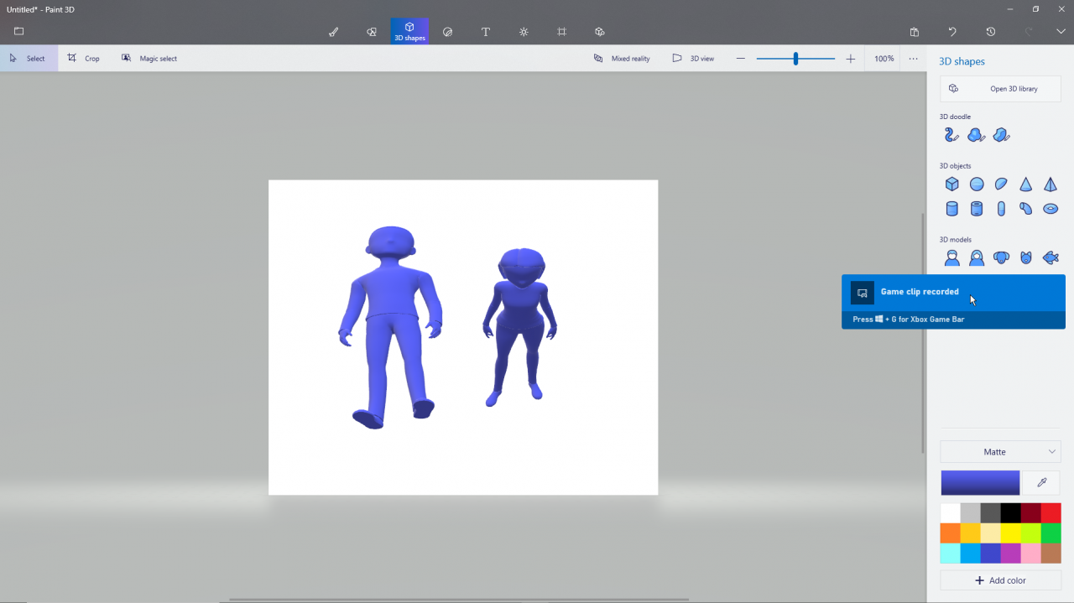Open the Effects tool
This screenshot has width=1074, height=603.
pos(524,32)
